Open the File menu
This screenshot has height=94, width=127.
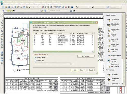point(5,4)
